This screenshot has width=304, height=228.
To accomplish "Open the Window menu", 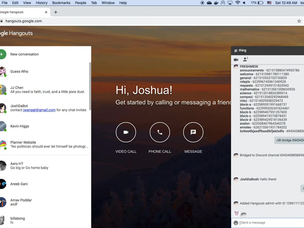I will [x=108, y=3].
